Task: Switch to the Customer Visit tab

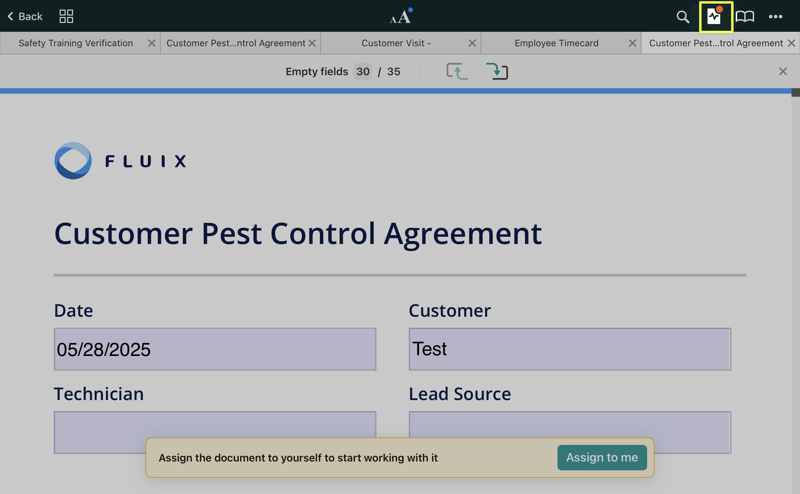Action: (x=396, y=43)
